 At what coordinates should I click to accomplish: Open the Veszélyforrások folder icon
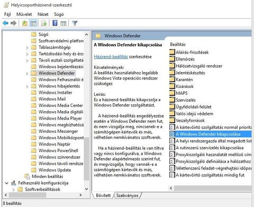172,120
